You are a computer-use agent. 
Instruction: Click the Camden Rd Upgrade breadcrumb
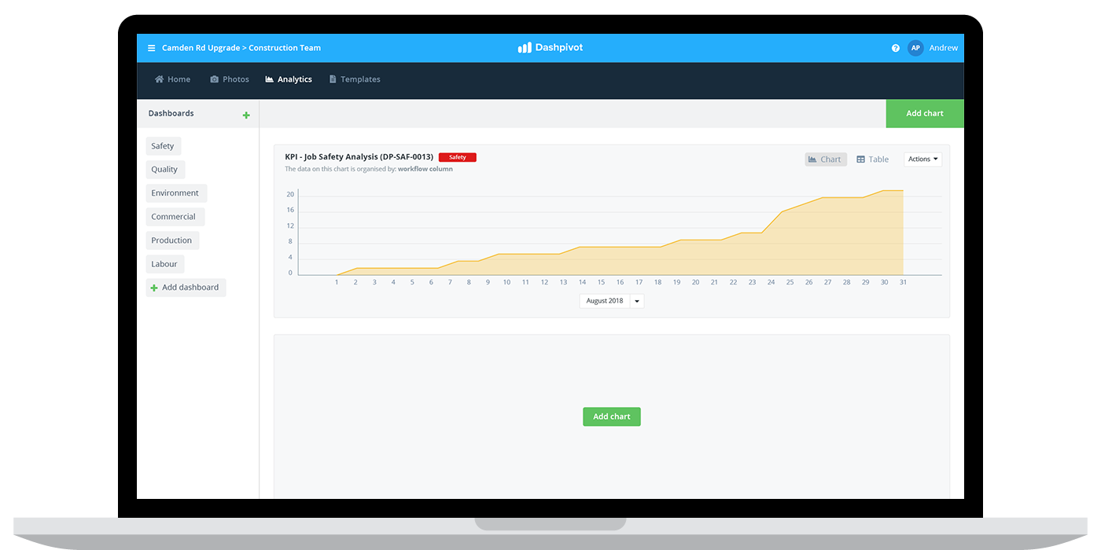[201, 48]
